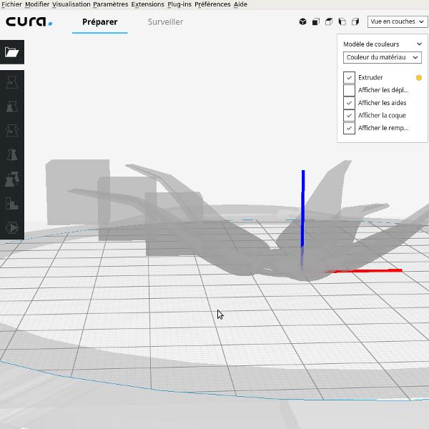Switch to front view cube icon
Viewport: 429px width, 429px height.
(x=316, y=21)
